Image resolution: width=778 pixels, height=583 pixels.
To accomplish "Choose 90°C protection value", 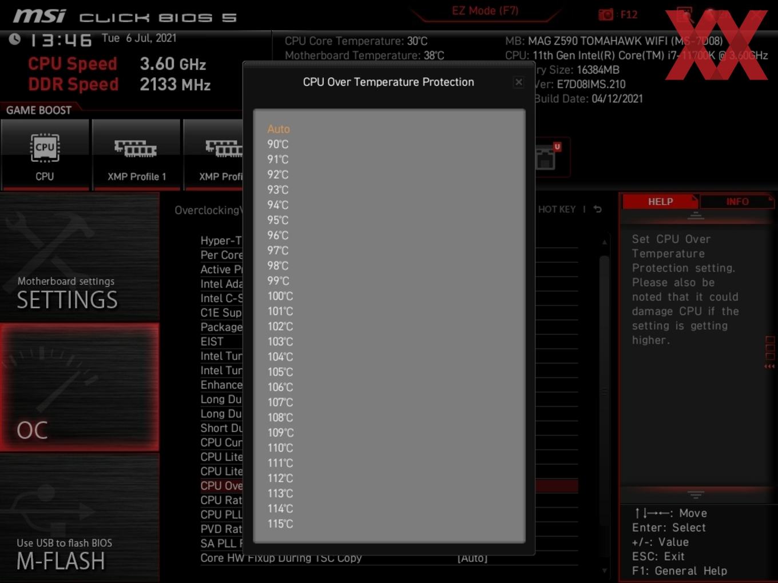I will (278, 145).
